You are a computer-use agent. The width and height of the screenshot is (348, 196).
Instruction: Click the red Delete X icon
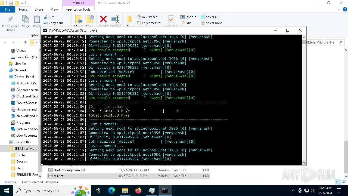point(103,19)
